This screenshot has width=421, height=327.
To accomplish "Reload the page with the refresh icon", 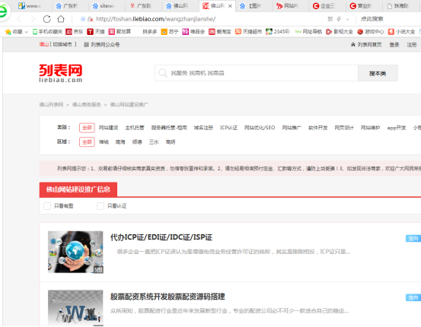I will pyautogui.click(x=47, y=19).
